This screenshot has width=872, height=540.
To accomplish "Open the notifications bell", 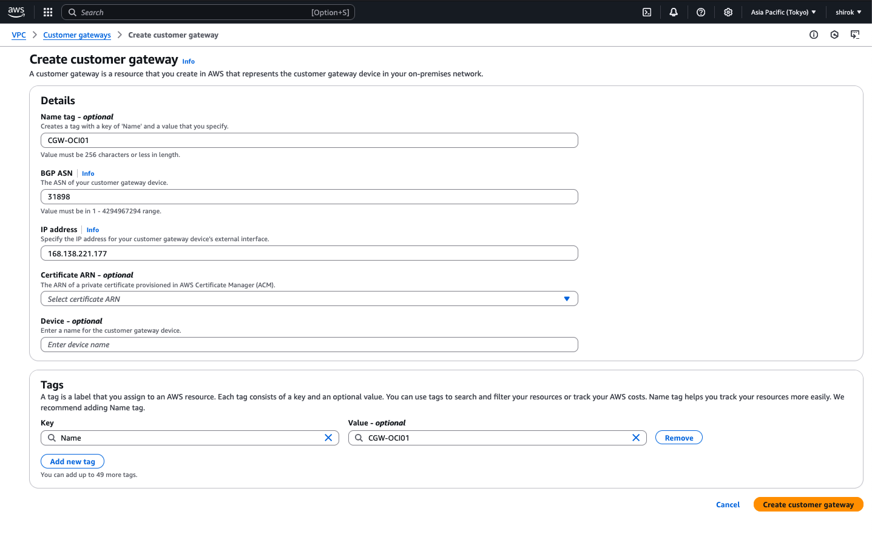I will [x=674, y=12].
